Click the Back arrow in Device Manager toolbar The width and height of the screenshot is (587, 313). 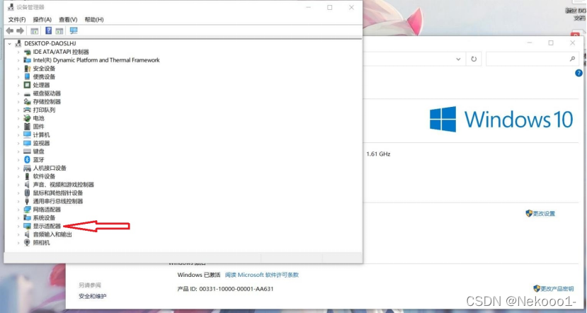point(10,30)
